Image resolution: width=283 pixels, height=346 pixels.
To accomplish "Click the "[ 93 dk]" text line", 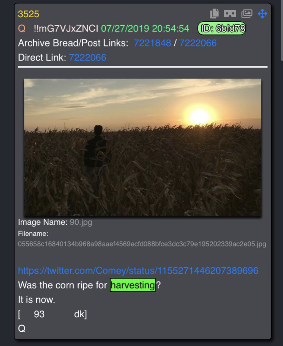I will [53, 314].
